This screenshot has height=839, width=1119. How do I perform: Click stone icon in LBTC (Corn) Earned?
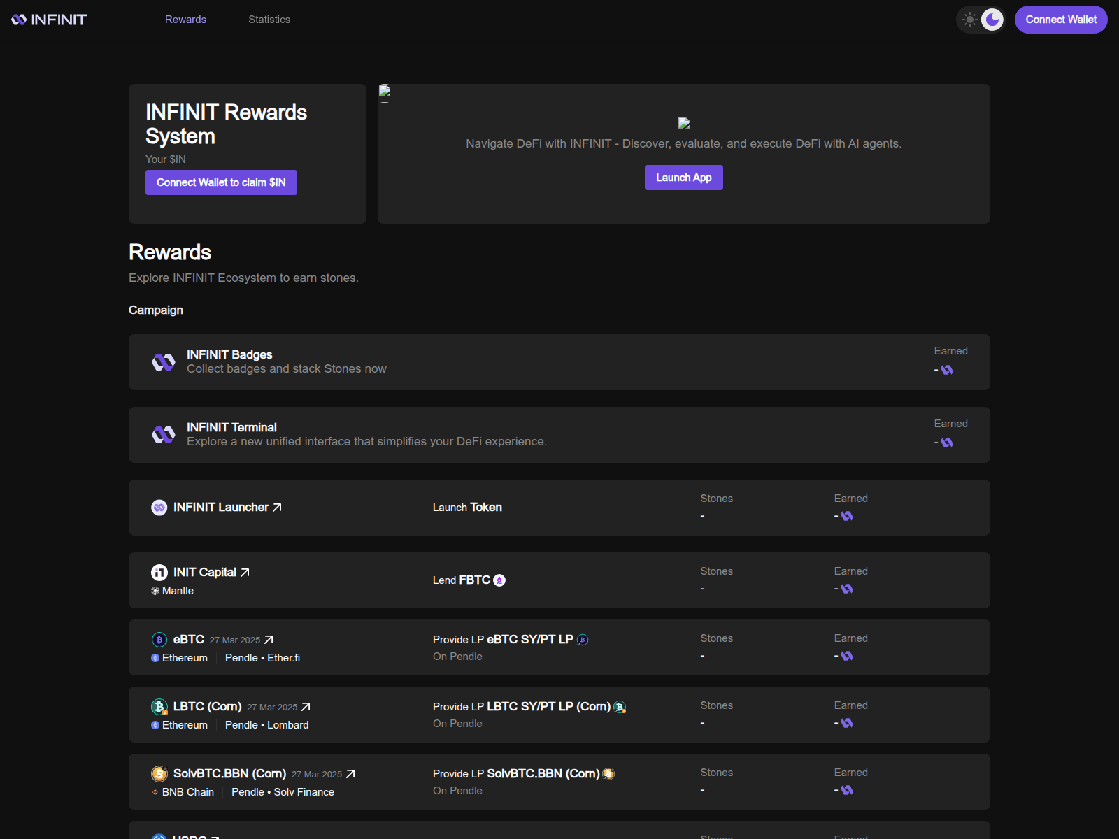[847, 723]
